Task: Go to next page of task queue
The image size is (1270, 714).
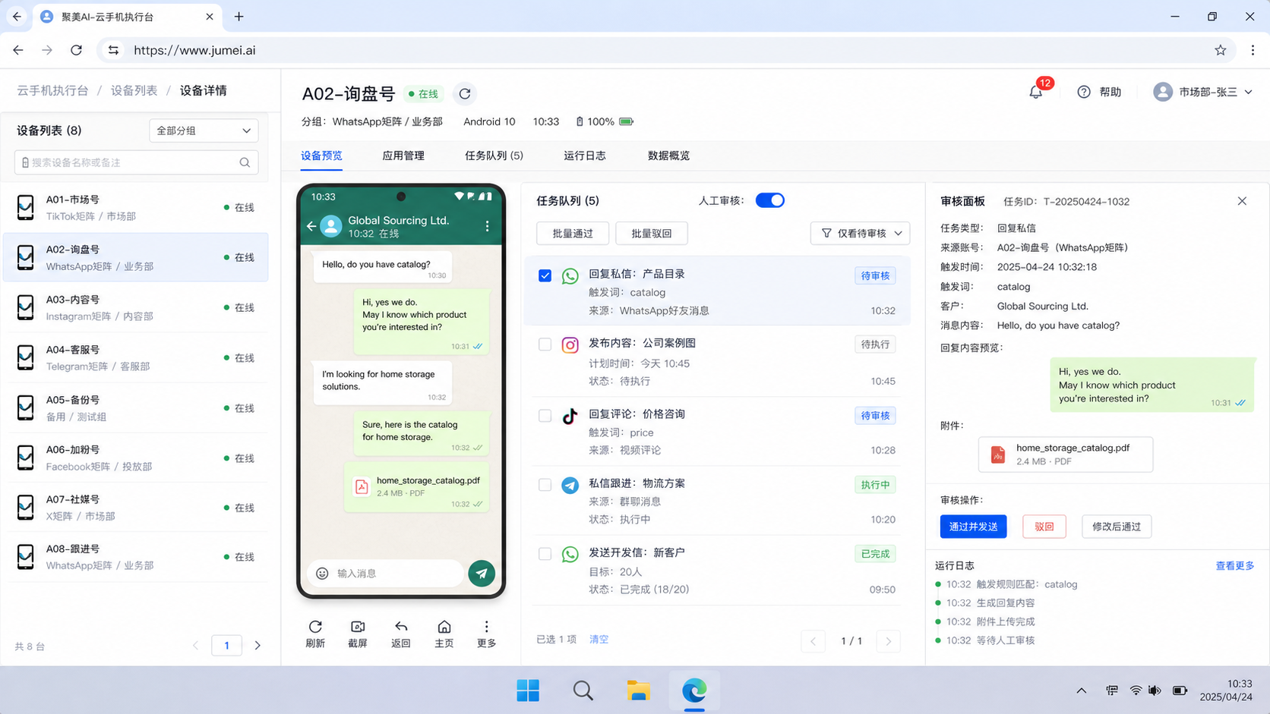Action: [888, 641]
